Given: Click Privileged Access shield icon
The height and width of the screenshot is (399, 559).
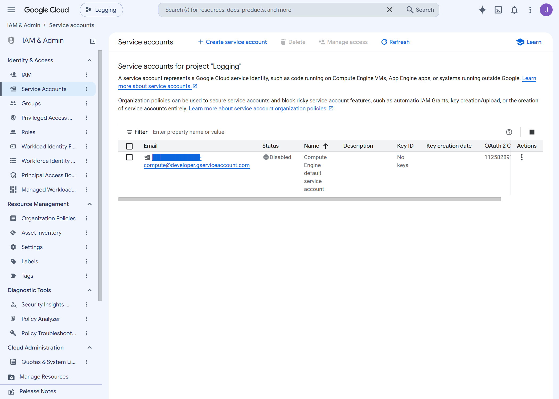Looking at the screenshot, I should (x=13, y=118).
